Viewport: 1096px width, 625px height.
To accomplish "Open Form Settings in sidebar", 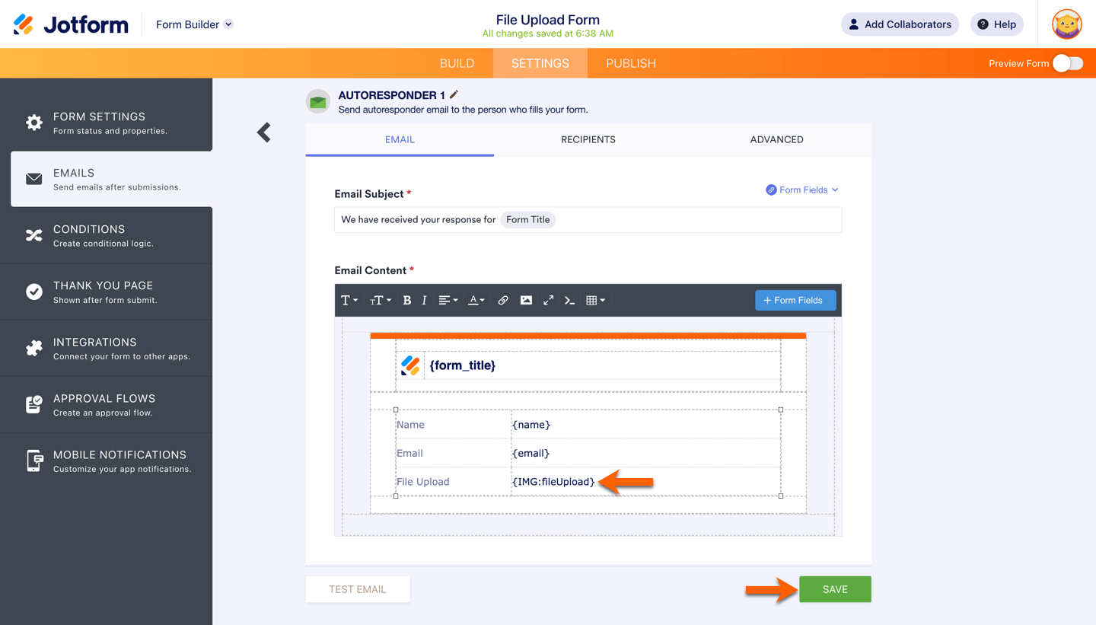I will coord(107,123).
